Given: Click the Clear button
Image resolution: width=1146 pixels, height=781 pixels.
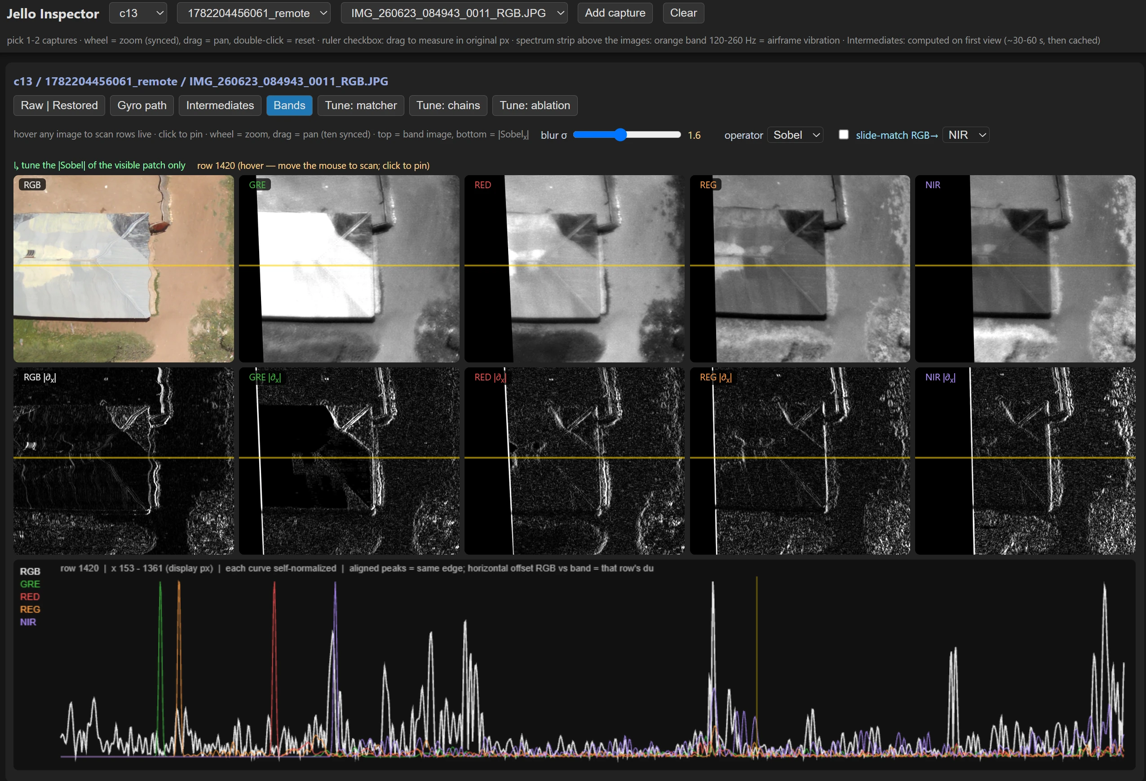Looking at the screenshot, I should 683,13.
